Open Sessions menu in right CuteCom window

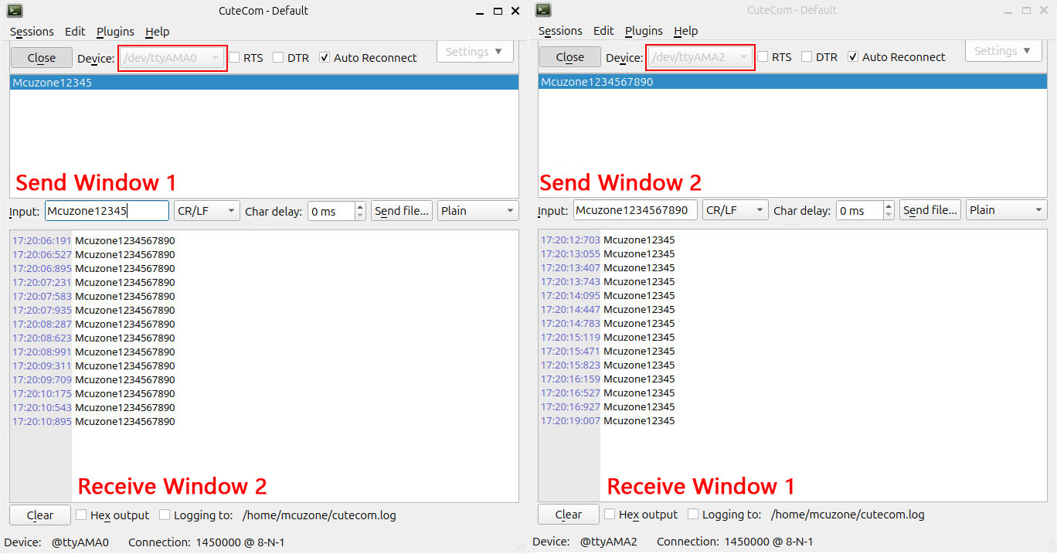coord(560,31)
